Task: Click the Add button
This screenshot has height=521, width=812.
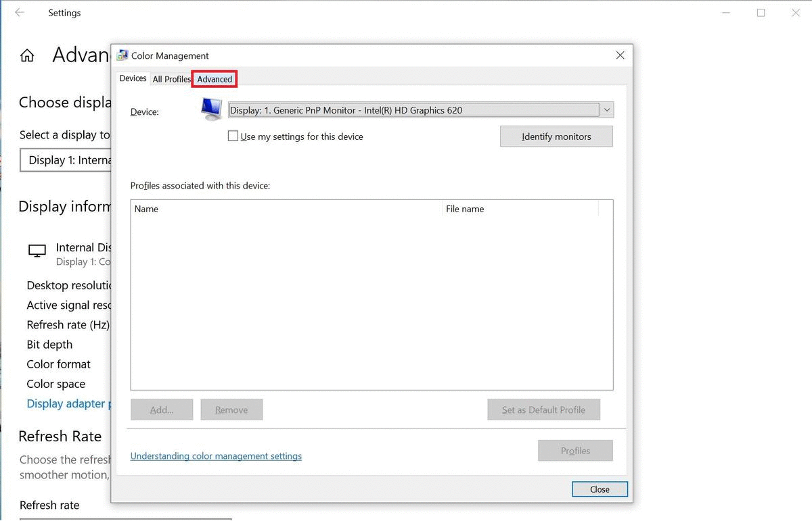Action: point(162,410)
